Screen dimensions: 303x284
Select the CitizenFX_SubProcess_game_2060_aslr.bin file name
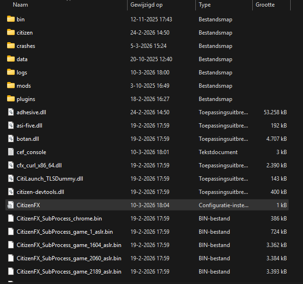click(x=69, y=258)
